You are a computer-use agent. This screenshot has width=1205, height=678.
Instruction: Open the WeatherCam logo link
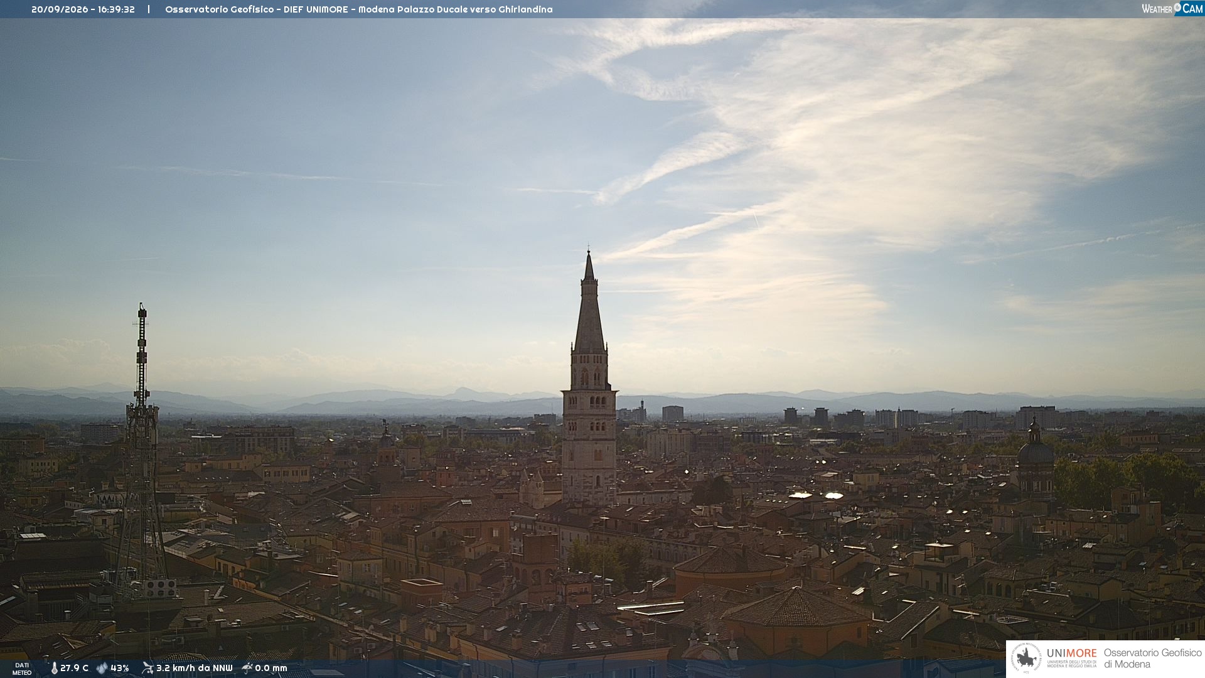(1172, 8)
